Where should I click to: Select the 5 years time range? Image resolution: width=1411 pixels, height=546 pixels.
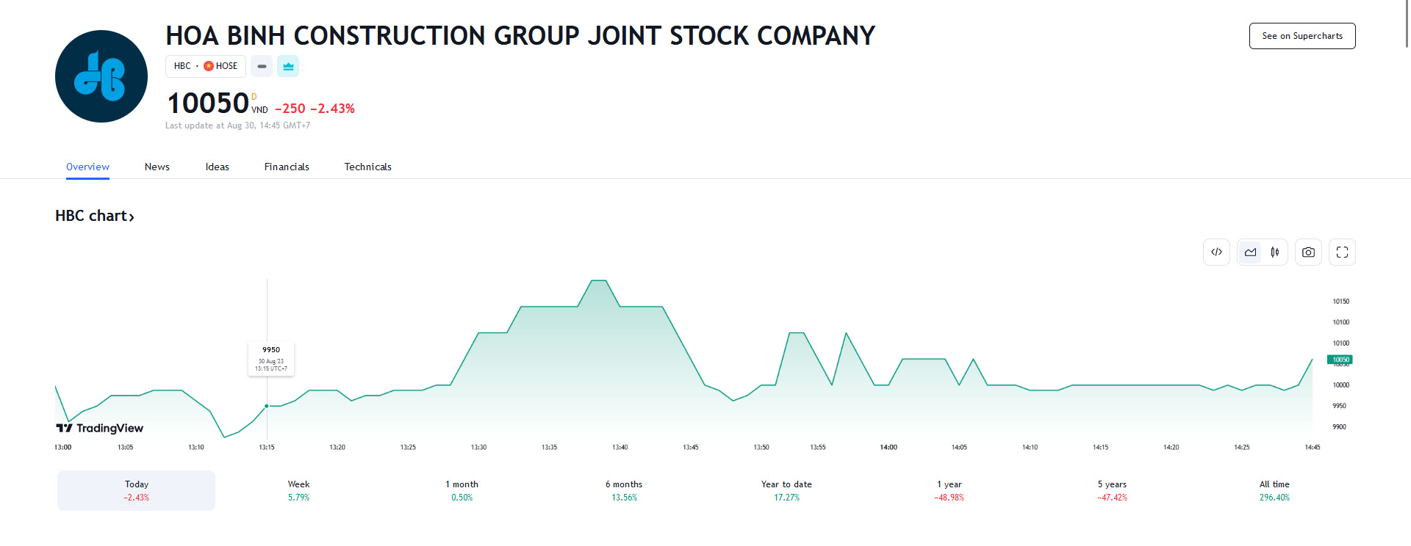[x=1112, y=490]
